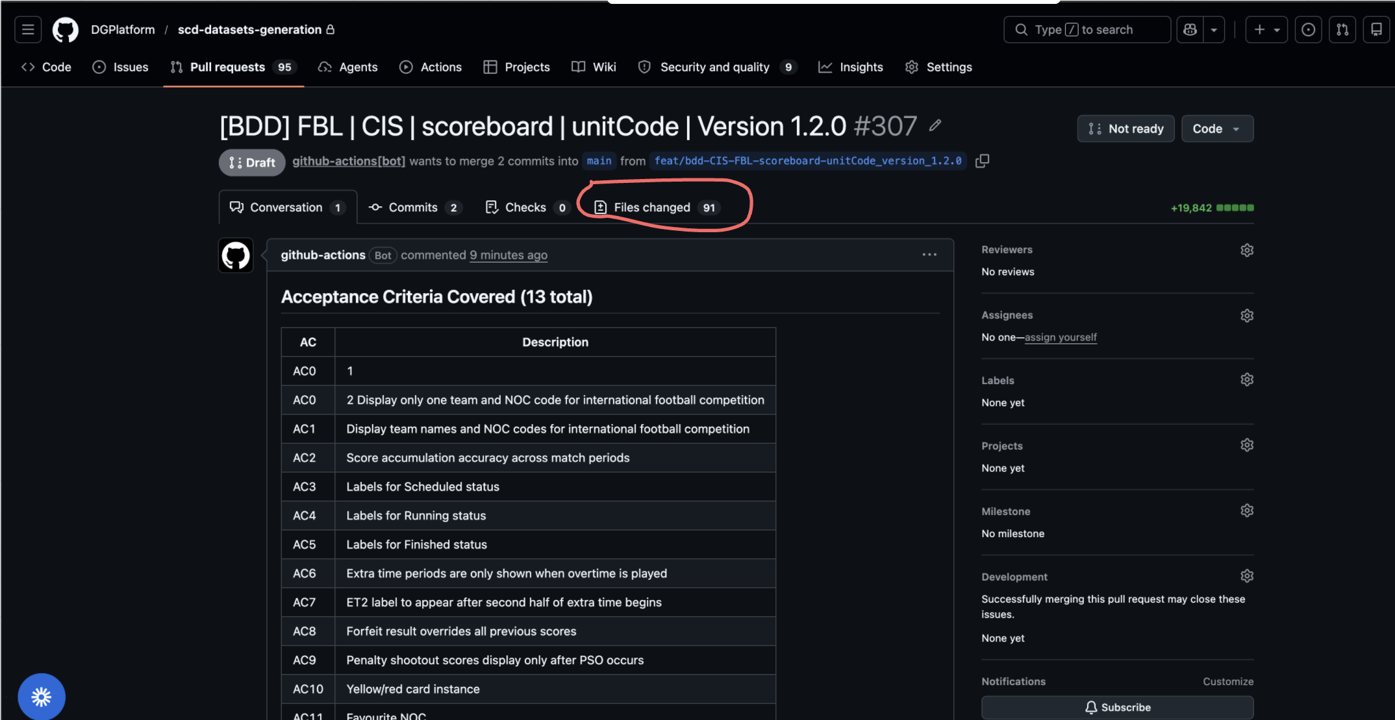The width and height of the screenshot is (1395, 720).
Task: Select the Files changed tab
Action: coord(657,208)
